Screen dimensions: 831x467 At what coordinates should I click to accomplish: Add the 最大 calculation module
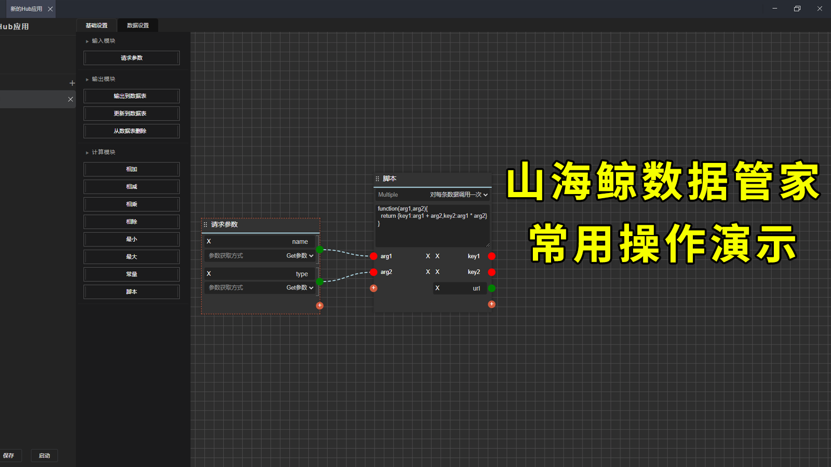[131, 257]
